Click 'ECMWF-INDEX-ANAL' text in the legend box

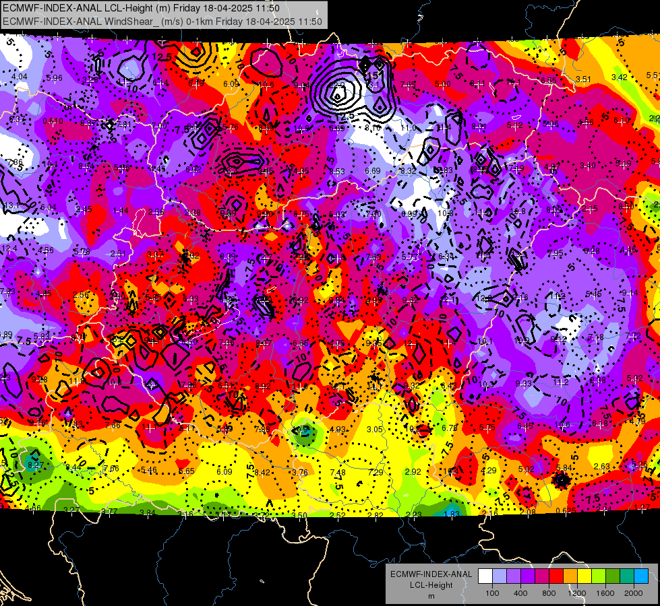click(x=431, y=574)
